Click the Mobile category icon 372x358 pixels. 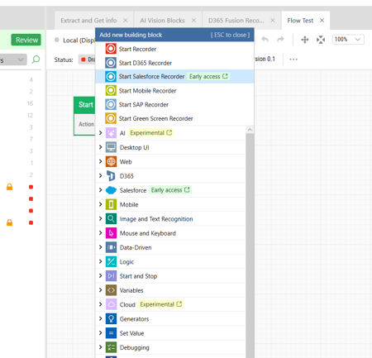point(111,204)
